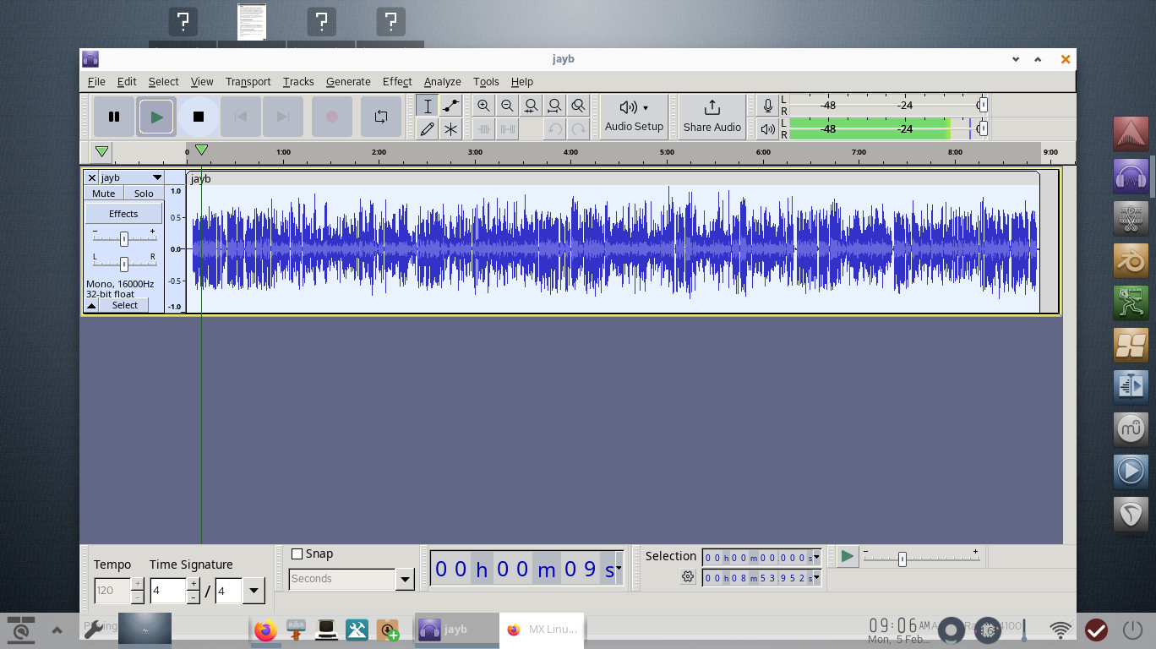This screenshot has width=1156, height=649.
Task: Click the speaker playback meter icon
Action: [767, 129]
